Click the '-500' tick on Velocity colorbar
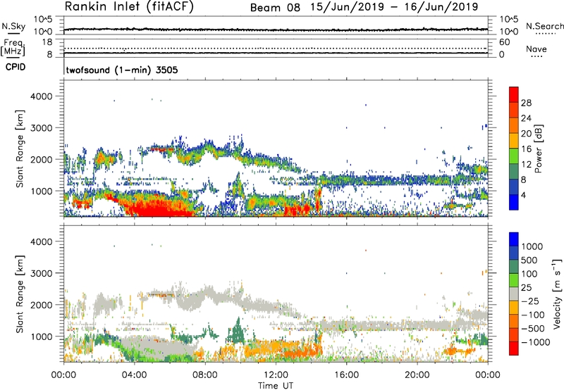The width and height of the screenshot is (564, 390). click(x=533, y=329)
